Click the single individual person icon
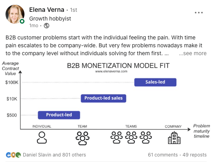The image size is (213, 162). pyautogui.click(x=42, y=138)
